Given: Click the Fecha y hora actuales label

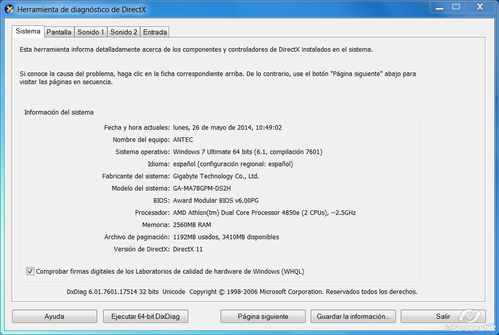Looking at the screenshot, I should click(x=137, y=128).
